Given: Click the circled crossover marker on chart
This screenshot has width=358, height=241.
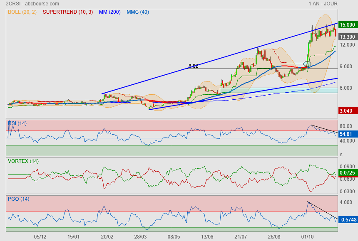Looking at the screenshot, I should pos(307,64).
